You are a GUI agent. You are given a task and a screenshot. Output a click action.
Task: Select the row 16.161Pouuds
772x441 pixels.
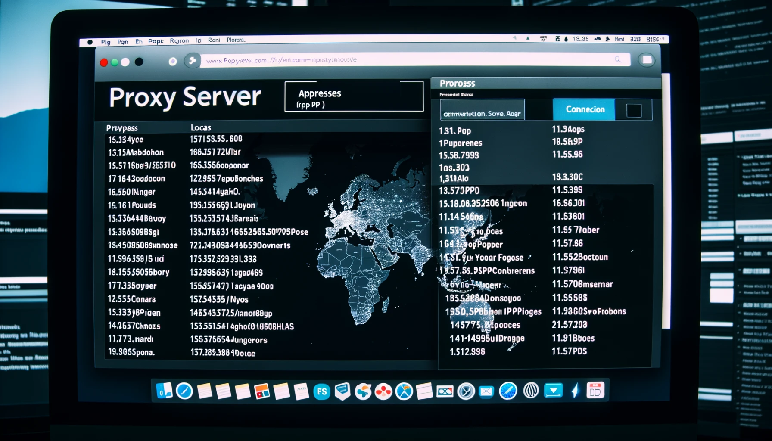click(132, 205)
